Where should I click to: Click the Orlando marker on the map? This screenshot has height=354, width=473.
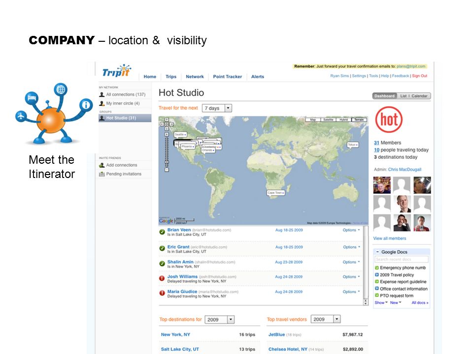[208, 150]
